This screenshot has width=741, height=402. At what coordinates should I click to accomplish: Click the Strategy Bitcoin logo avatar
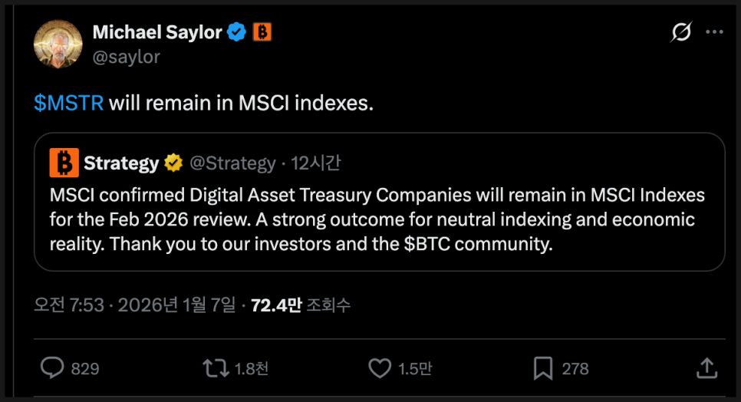(x=64, y=163)
